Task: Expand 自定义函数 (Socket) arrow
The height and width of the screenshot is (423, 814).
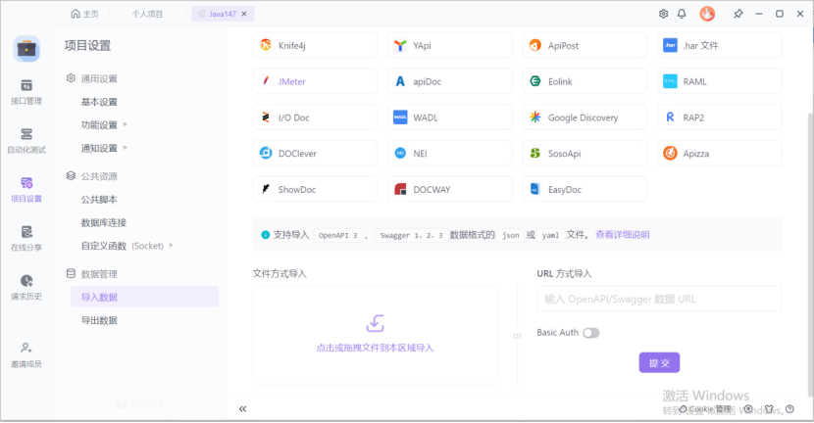Action: click(172, 245)
